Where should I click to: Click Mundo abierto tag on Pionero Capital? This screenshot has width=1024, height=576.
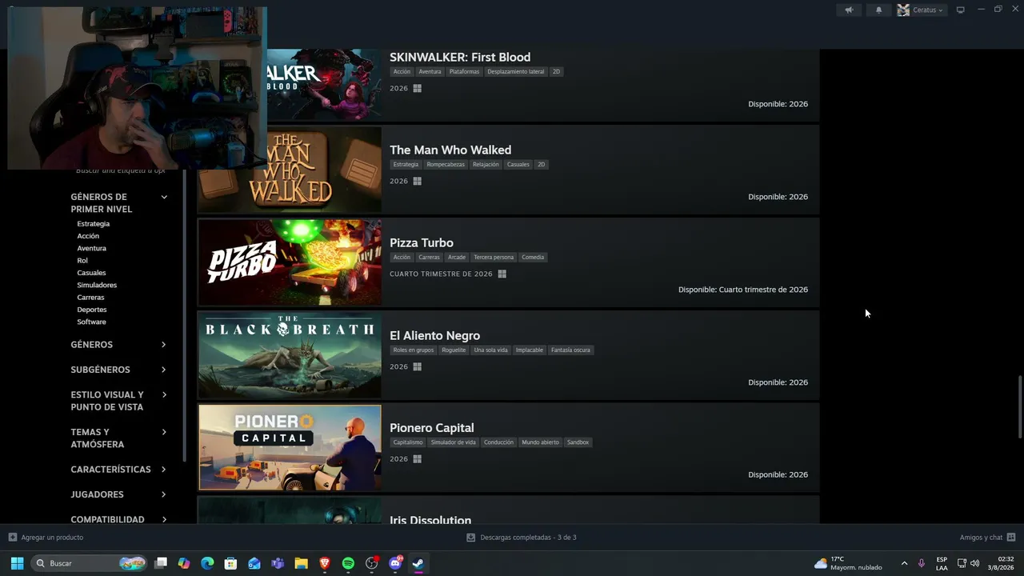point(541,442)
